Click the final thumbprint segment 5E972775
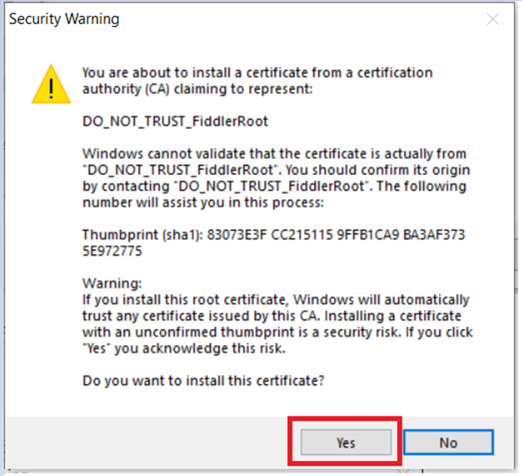The width and height of the screenshot is (522, 476). point(112,251)
